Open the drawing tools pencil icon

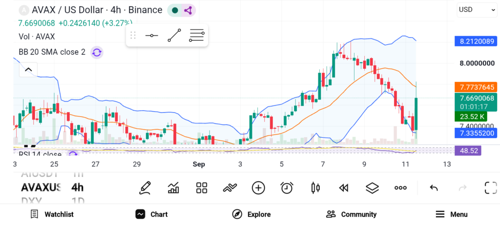145,188
